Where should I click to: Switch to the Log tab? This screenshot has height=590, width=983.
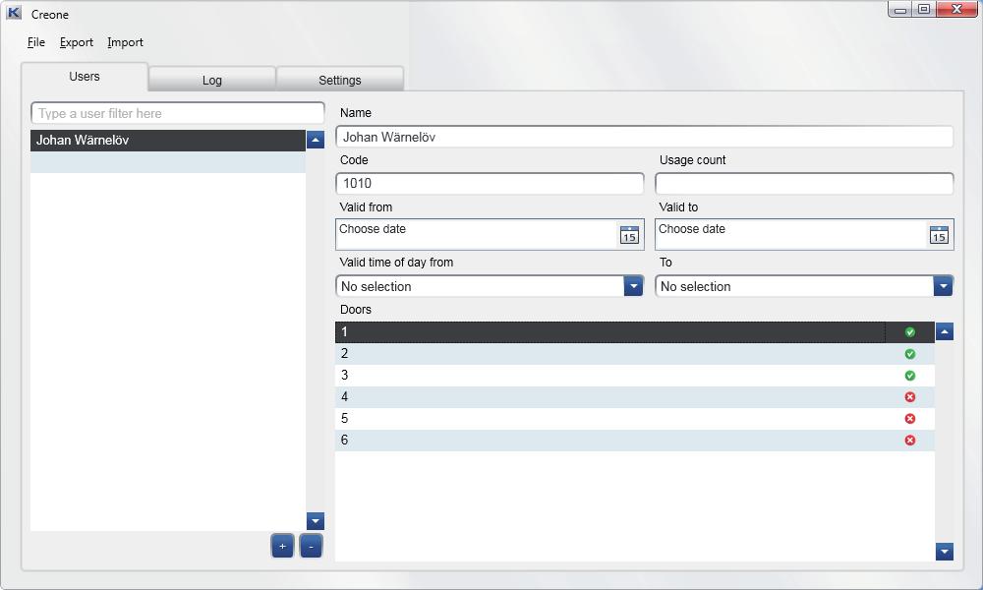[x=212, y=80]
